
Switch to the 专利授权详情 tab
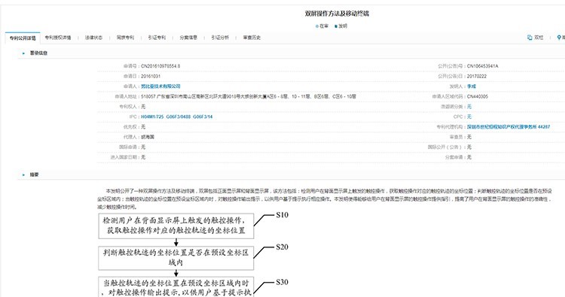(58, 38)
